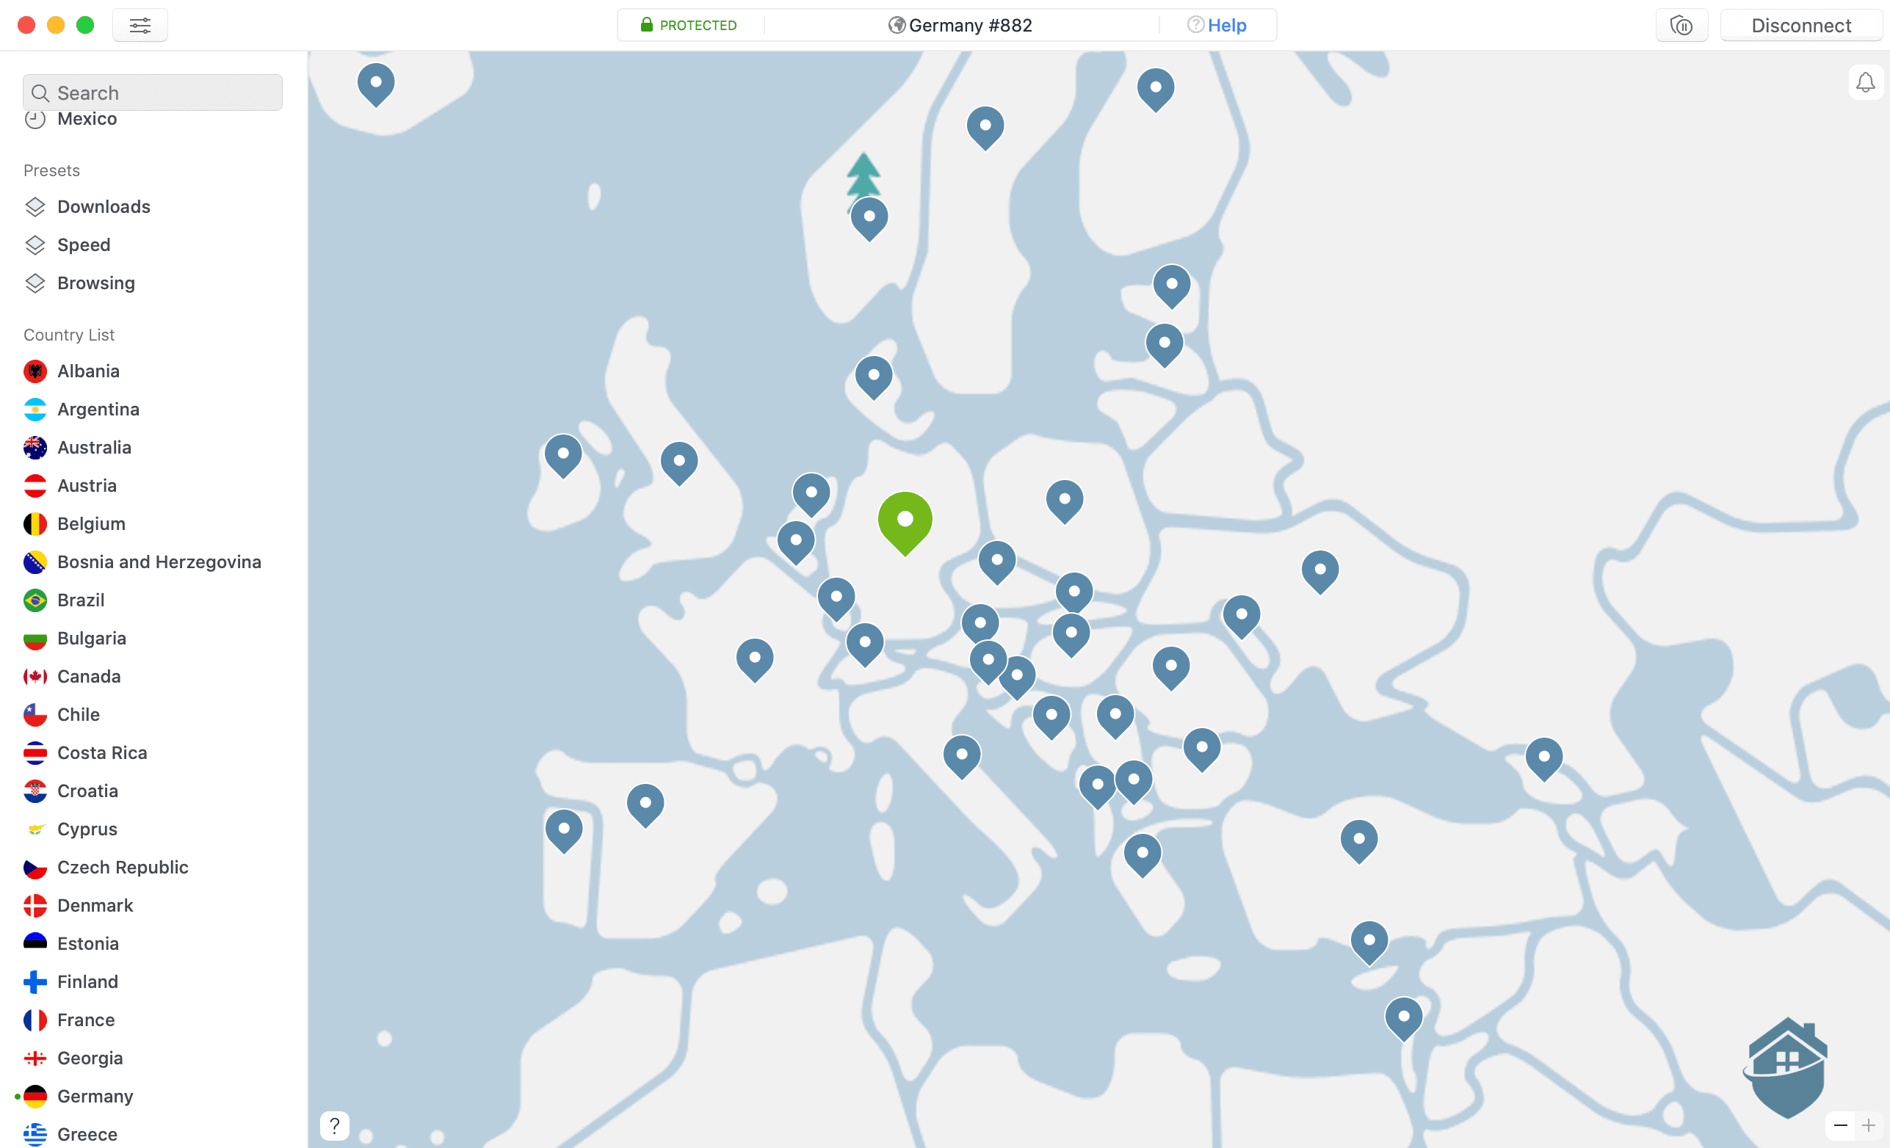The height and width of the screenshot is (1148, 1890).
Task: Select France from the country list
Action: 84,1020
